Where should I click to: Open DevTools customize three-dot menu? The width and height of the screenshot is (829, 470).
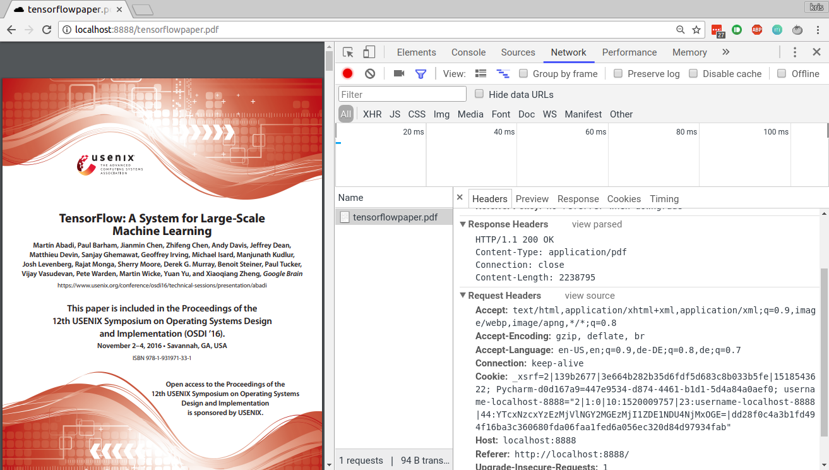coord(795,52)
